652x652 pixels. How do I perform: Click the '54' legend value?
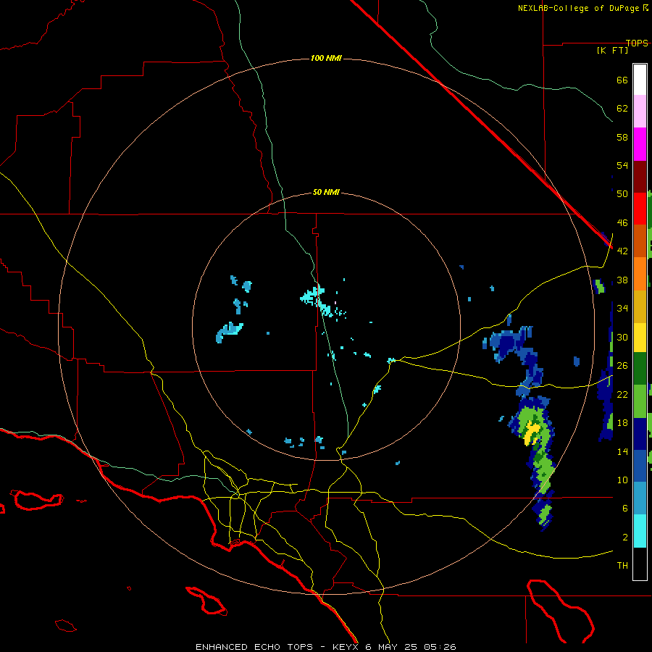(x=622, y=165)
